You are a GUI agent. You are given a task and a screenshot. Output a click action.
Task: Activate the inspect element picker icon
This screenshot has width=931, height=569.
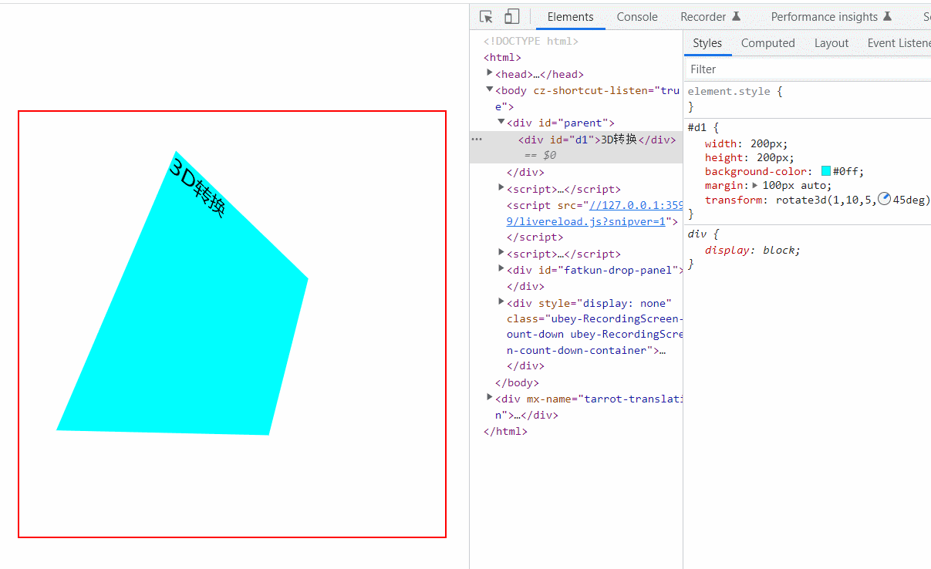coord(486,17)
